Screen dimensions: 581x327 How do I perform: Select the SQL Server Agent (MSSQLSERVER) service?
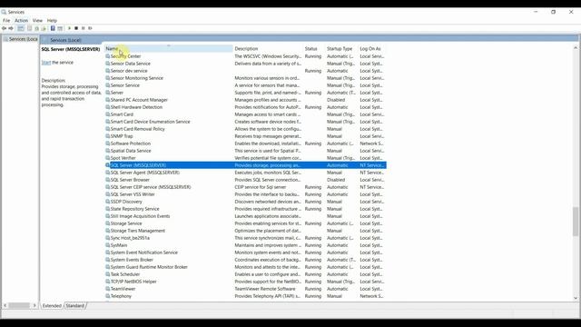pyautogui.click(x=144, y=173)
